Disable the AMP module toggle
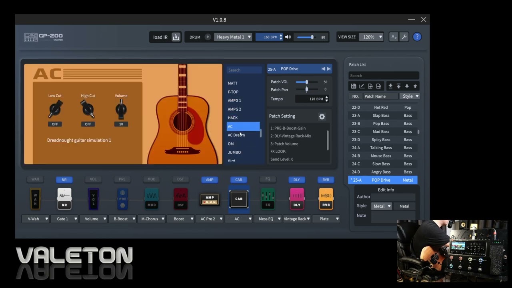The image size is (512, 288). tap(210, 180)
